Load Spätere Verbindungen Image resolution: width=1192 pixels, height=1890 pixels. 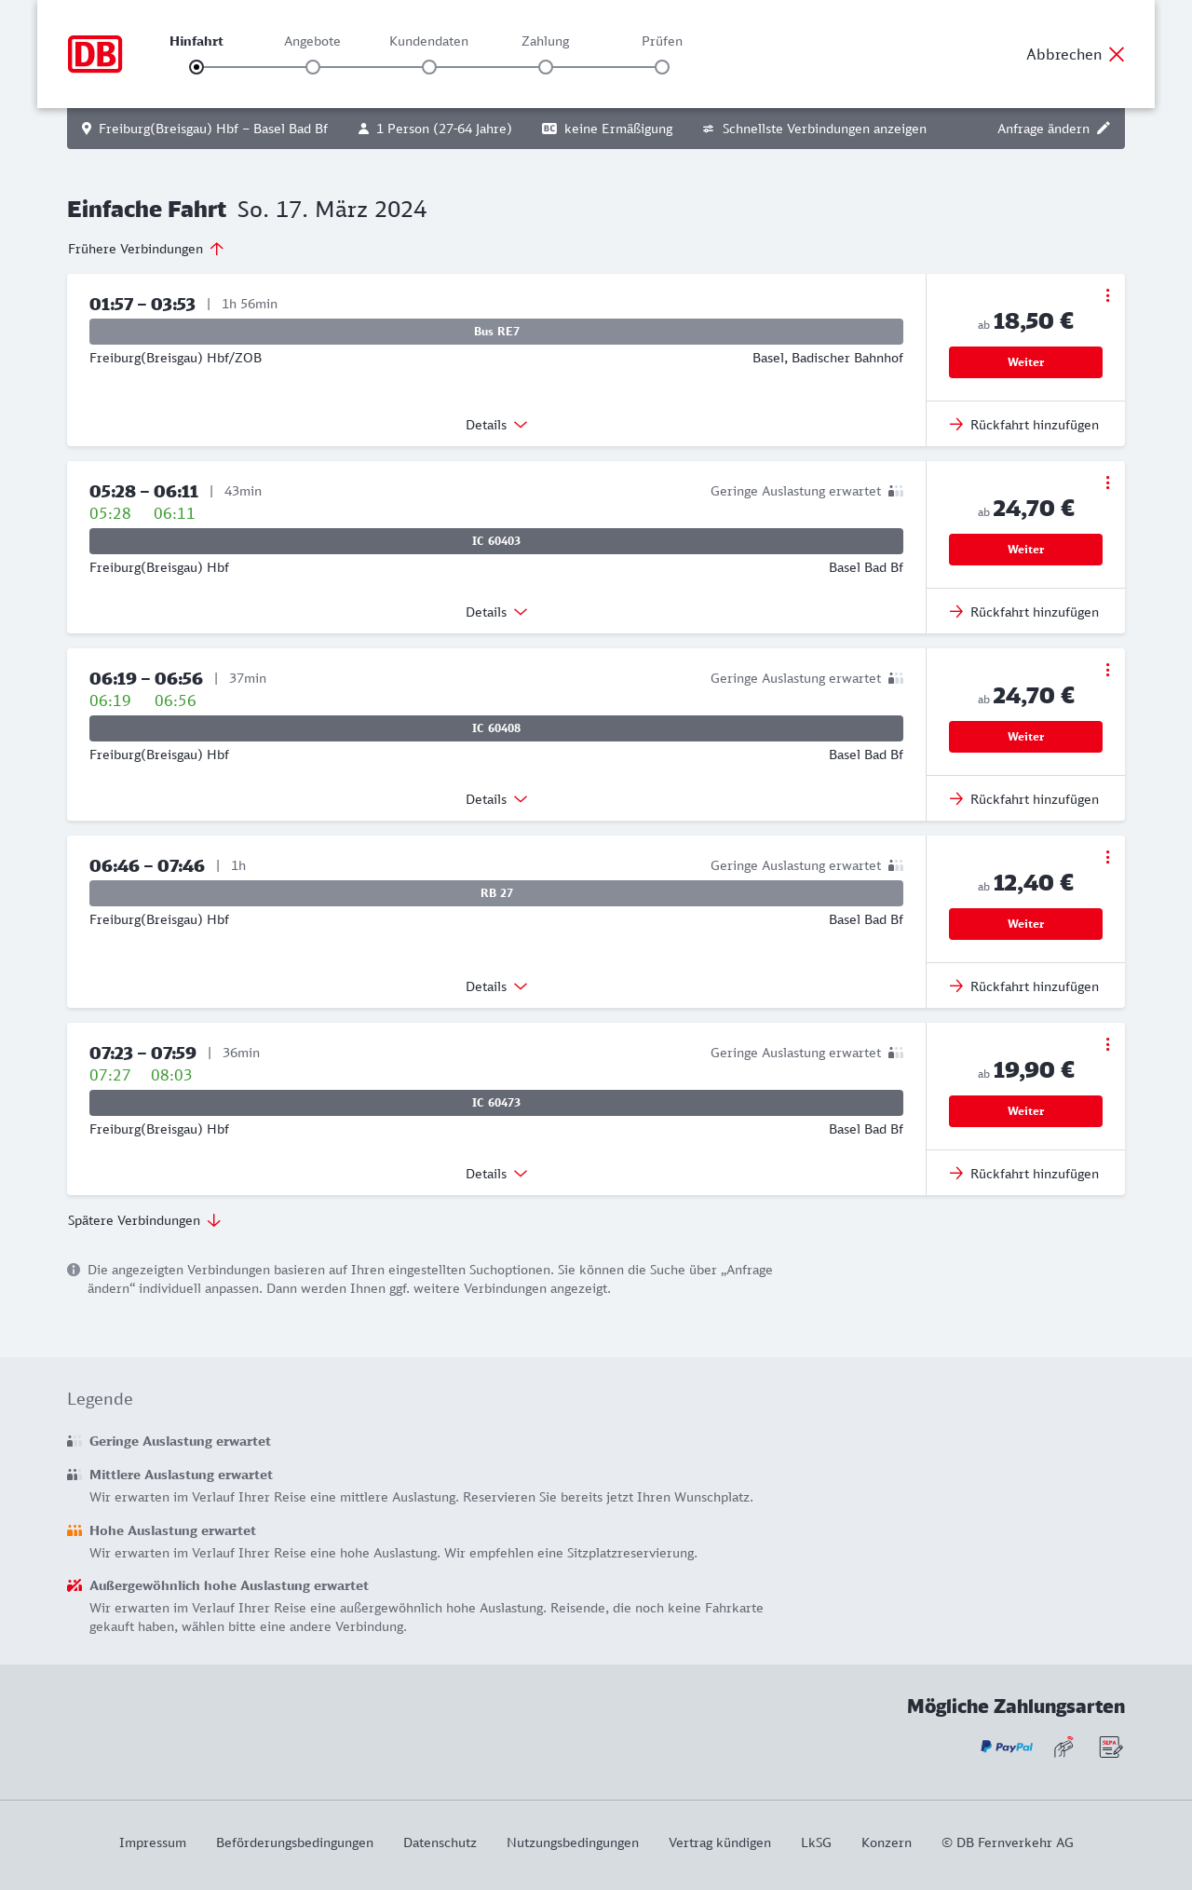coord(143,1220)
